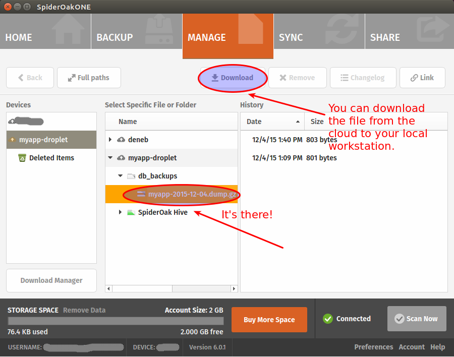The width and height of the screenshot is (454, 357).
Task: Click the Deleted Items recycle bin icon
Action: (x=22, y=158)
